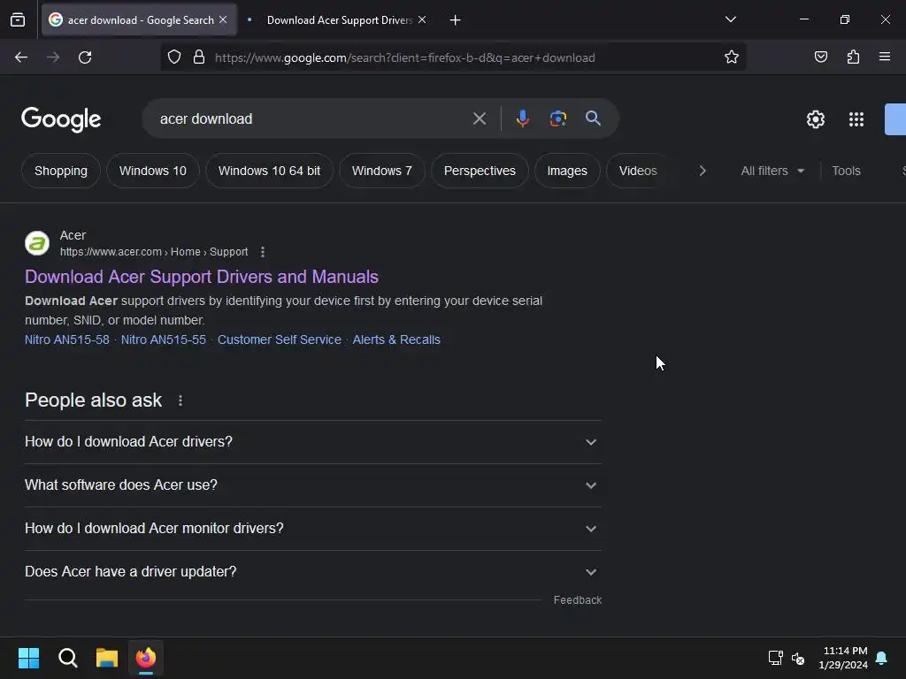This screenshot has width=906, height=679.
Task: Open the tracking protection shield icon
Action: (x=174, y=57)
